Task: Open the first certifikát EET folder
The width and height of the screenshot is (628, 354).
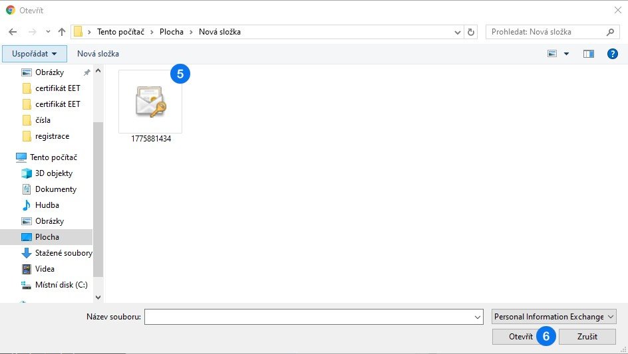Action: pyautogui.click(x=57, y=88)
